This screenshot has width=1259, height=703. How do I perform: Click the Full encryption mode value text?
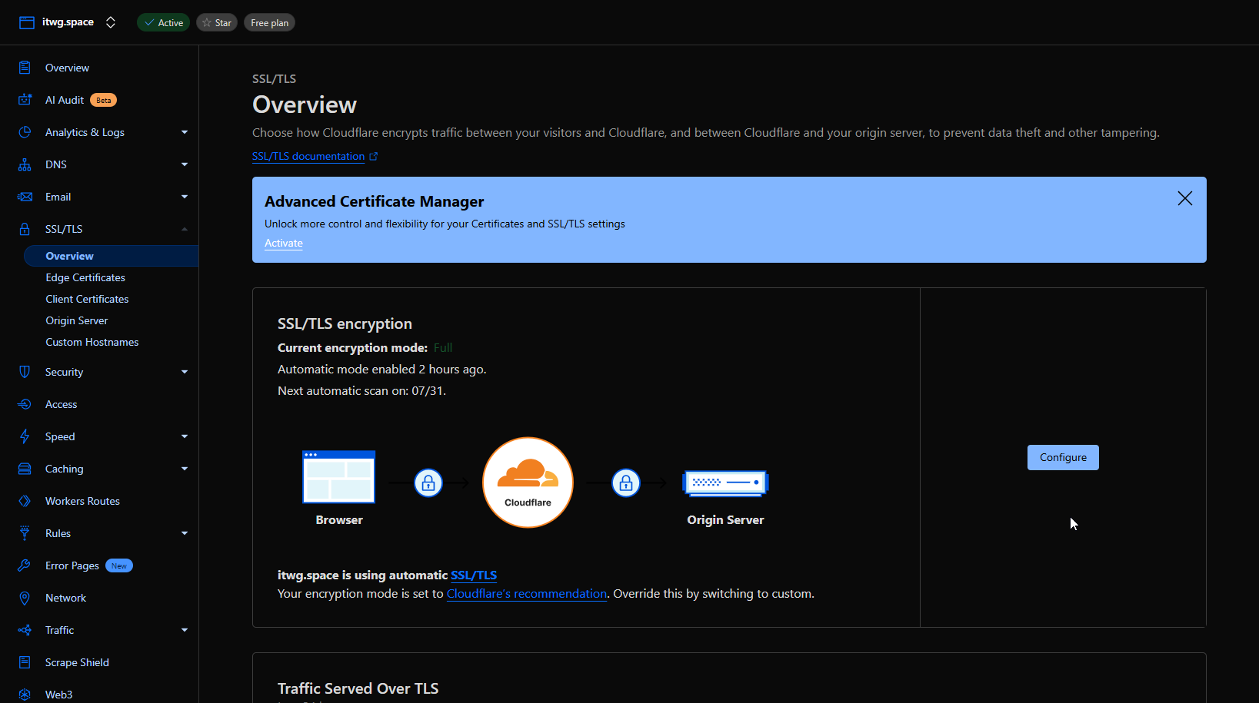pyautogui.click(x=443, y=348)
